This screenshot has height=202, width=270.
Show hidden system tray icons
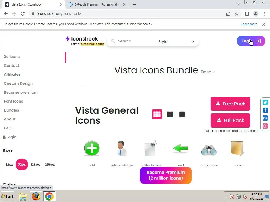coord(226,196)
